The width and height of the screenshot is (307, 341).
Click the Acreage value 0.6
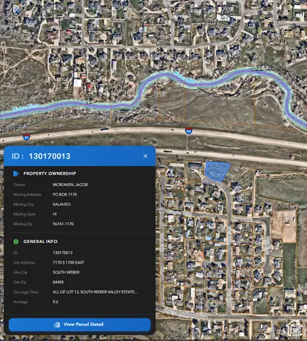[55, 302]
